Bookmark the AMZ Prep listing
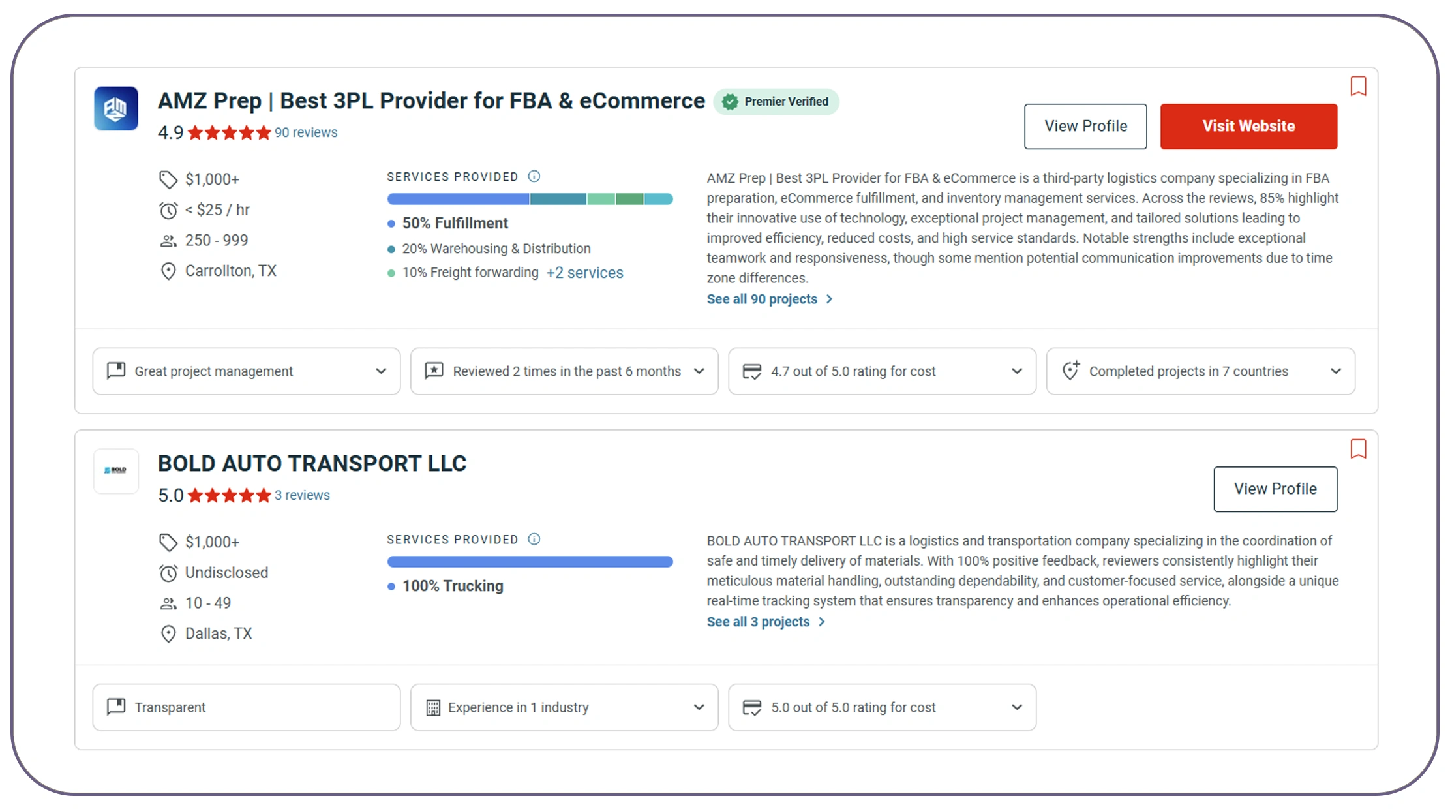The height and width of the screenshot is (809, 1450). [1358, 86]
